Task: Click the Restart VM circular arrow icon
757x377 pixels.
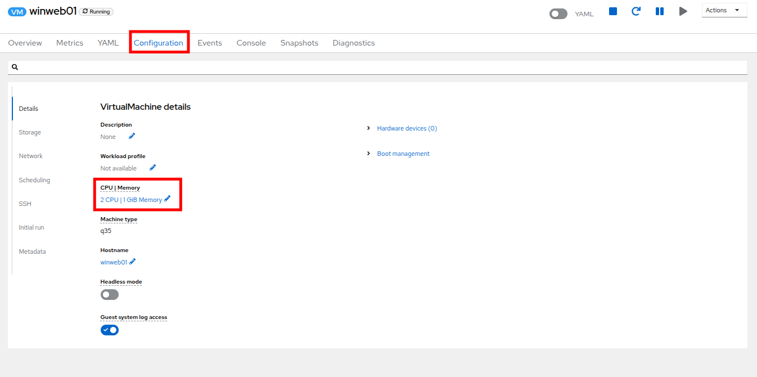Action: point(636,11)
